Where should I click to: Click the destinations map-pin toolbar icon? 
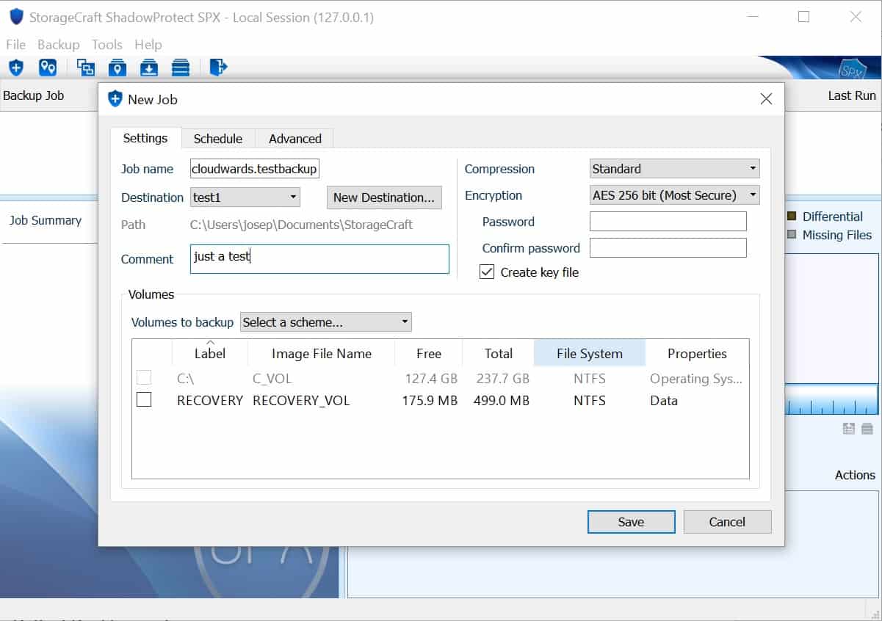pos(48,68)
